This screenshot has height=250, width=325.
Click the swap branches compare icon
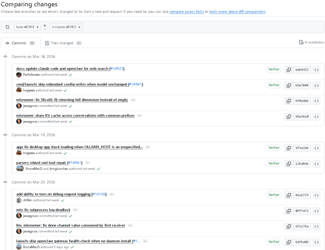(x=8, y=27)
